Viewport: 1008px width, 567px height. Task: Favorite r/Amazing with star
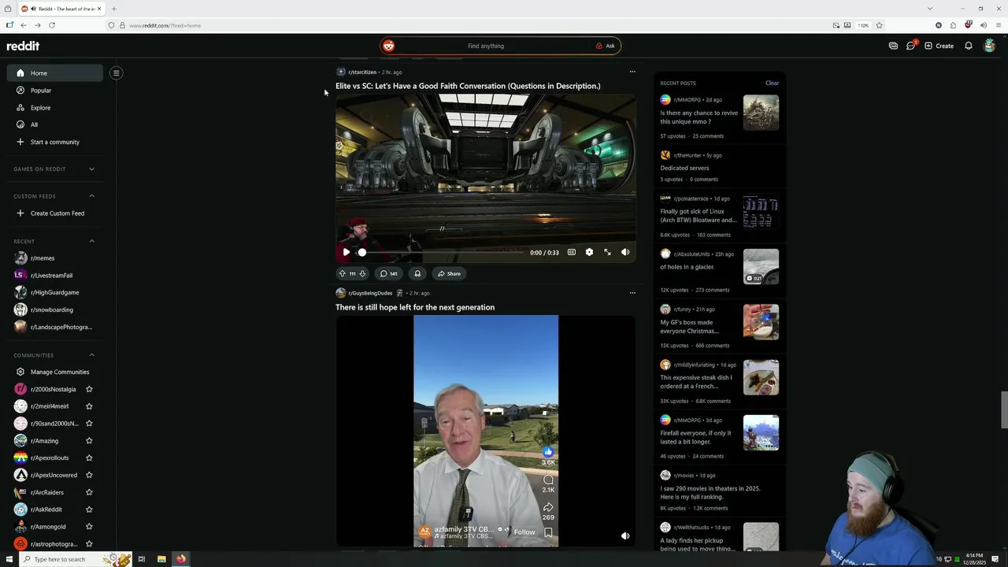(x=89, y=441)
